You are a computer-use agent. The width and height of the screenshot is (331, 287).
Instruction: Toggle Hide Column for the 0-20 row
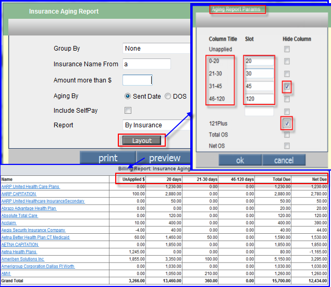(x=287, y=61)
